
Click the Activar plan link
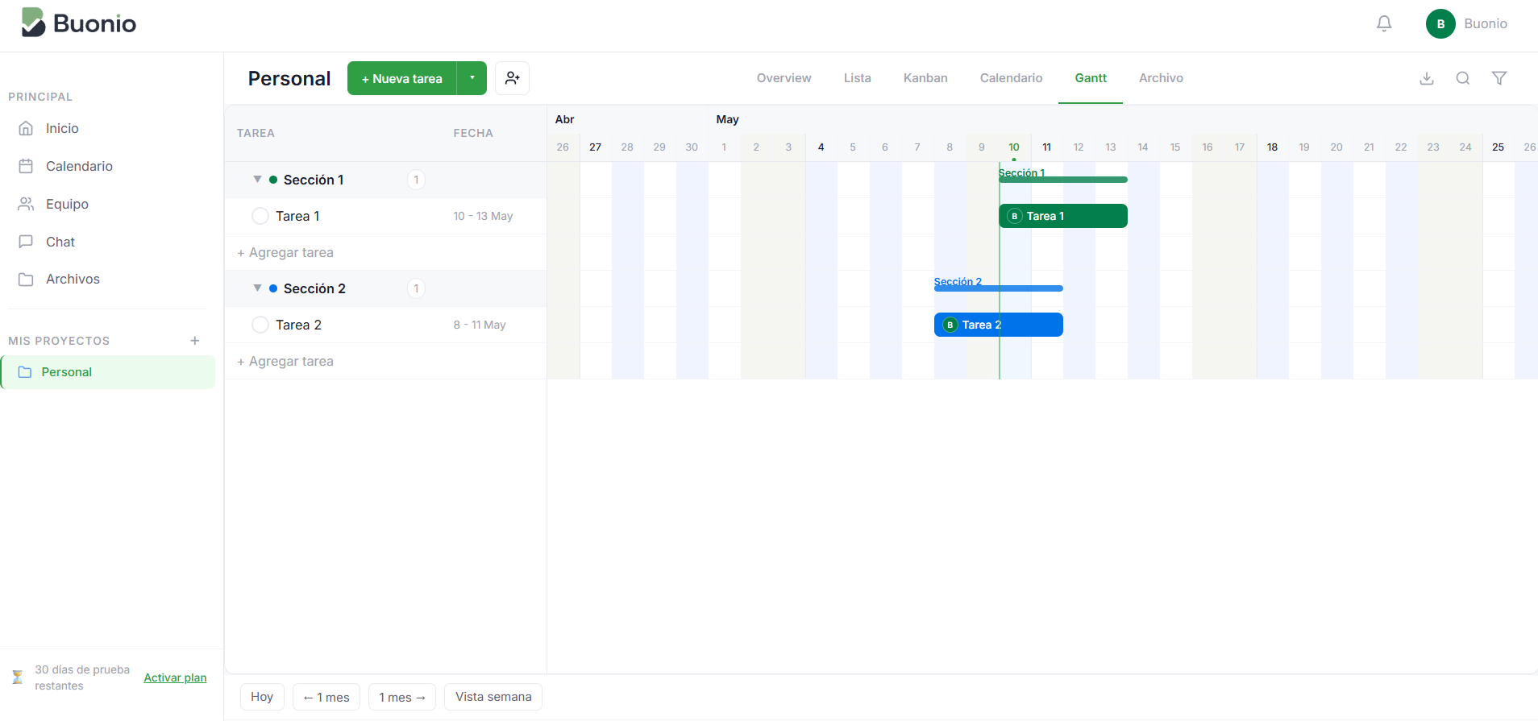(x=175, y=677)
